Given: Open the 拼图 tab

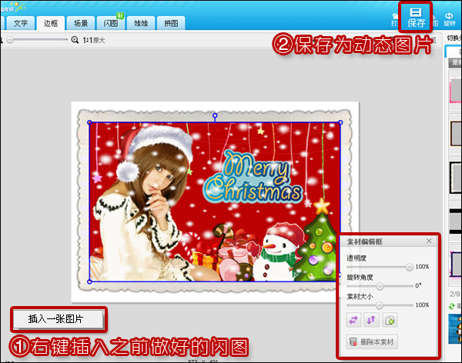Looking at the screenshot, I should click(171, 23).
